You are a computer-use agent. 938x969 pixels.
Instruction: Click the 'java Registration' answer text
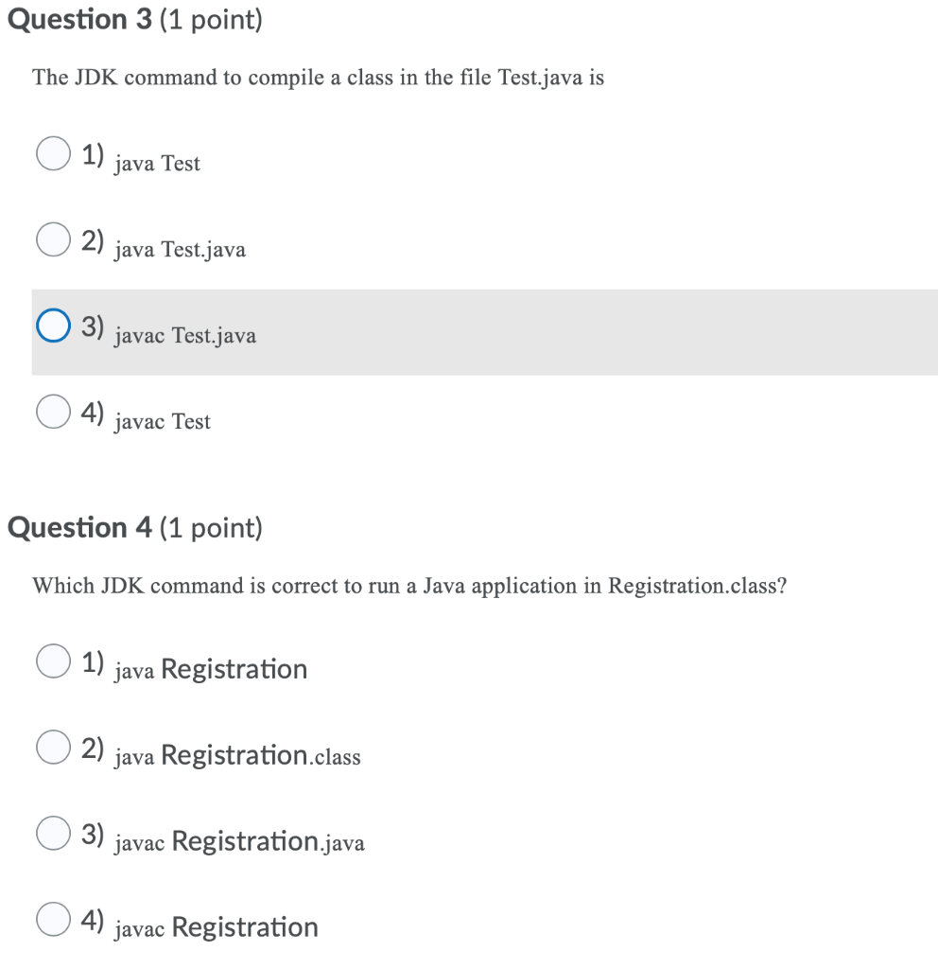tap(211, 669)
